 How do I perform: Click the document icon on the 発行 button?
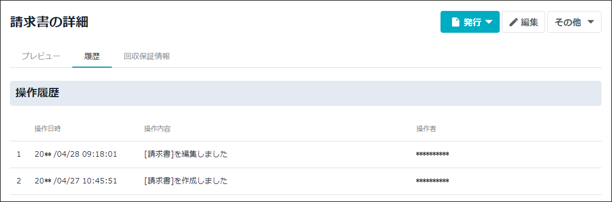455,22
